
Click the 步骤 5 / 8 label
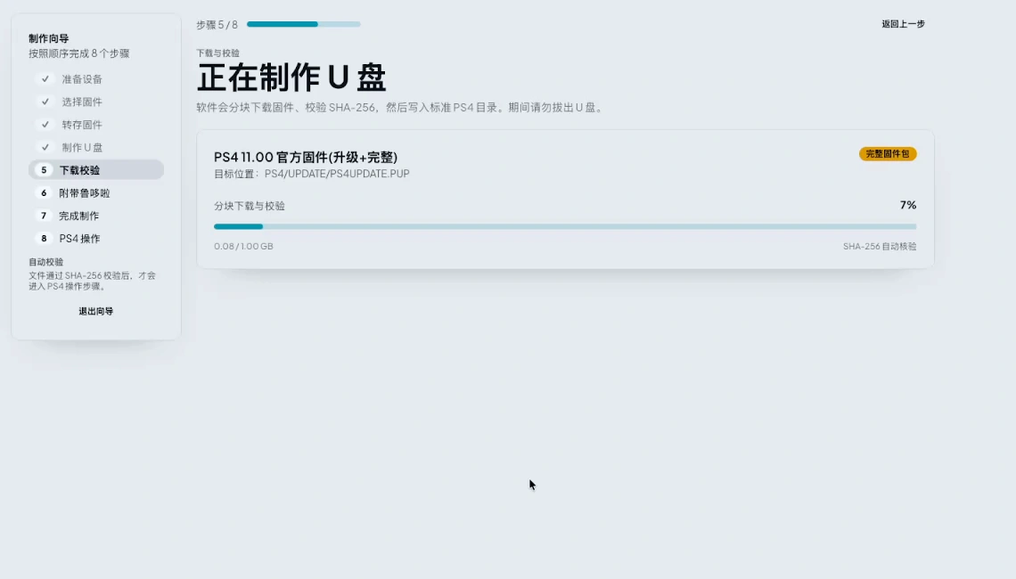(x=217, y=25)
